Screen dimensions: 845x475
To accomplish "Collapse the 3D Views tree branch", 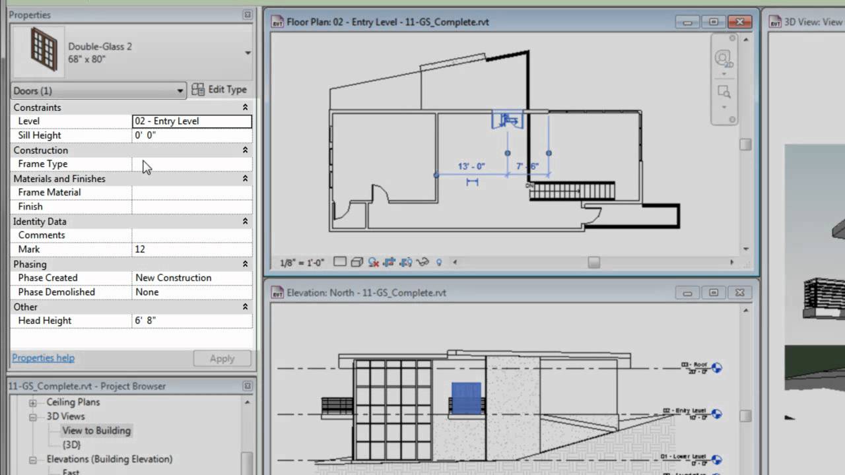I will pos(32,416).
